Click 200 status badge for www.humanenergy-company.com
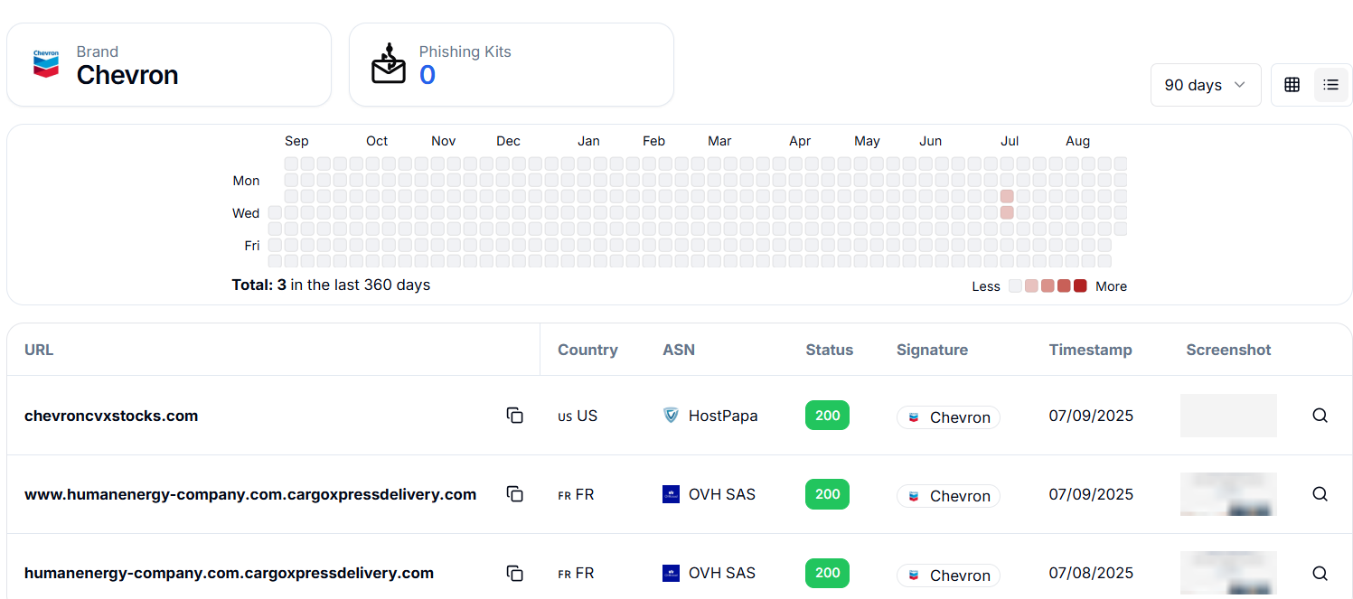This screenshot has height=599, width=1353. click(827, 494)
